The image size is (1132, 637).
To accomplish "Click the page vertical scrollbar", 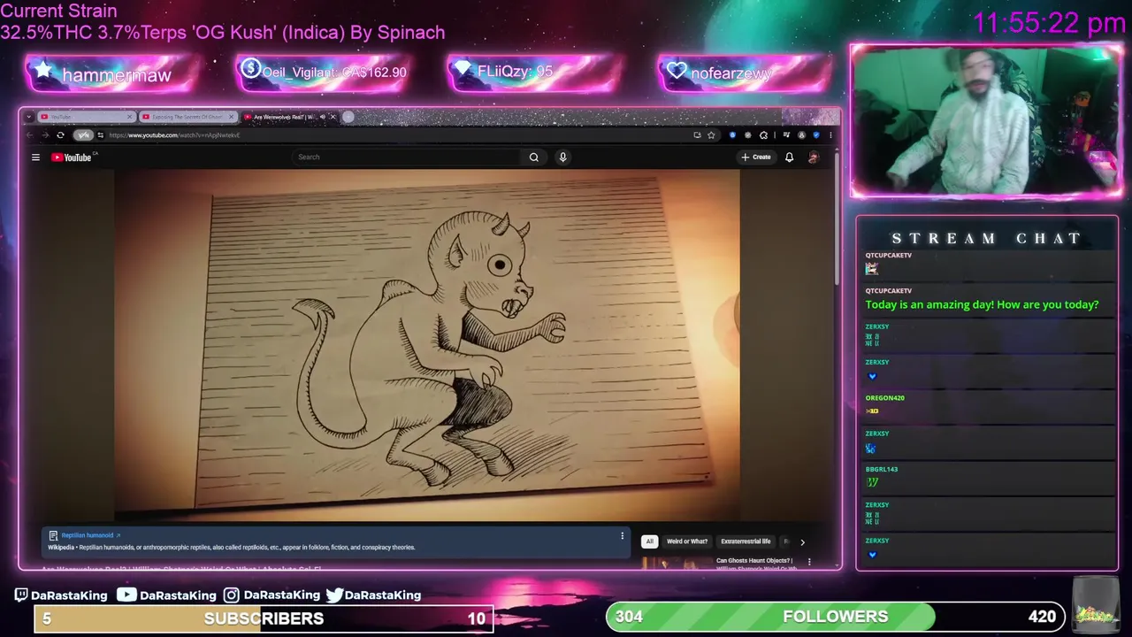I will (x=836, y=221).
